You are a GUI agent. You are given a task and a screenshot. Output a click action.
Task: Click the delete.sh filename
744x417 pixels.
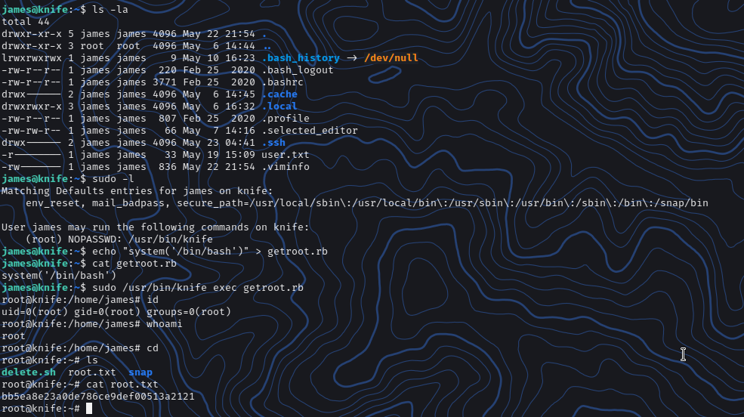click(29, 372)
